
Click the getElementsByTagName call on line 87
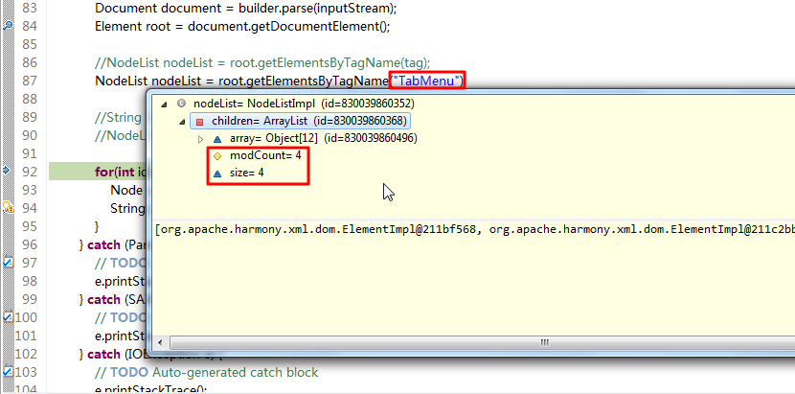pyautogui.click(x=319, y=81)
